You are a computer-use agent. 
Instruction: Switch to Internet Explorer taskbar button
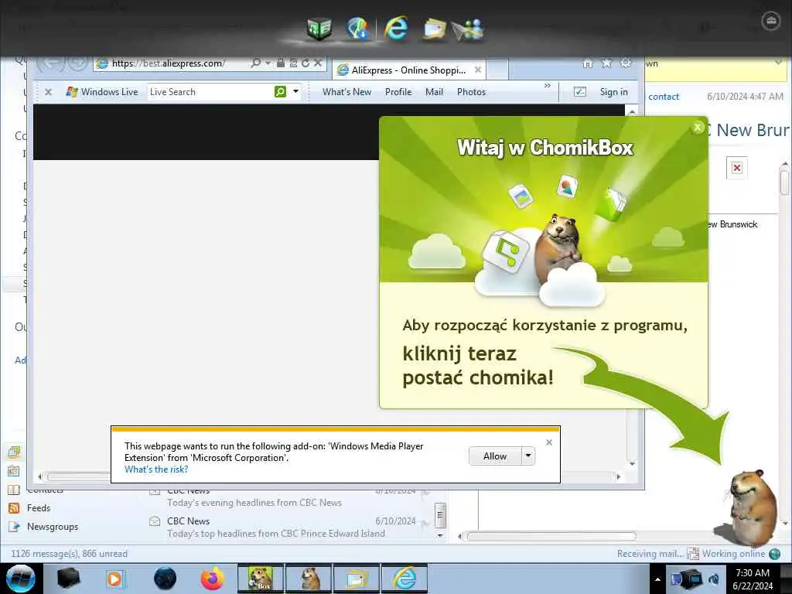[405, 579]
